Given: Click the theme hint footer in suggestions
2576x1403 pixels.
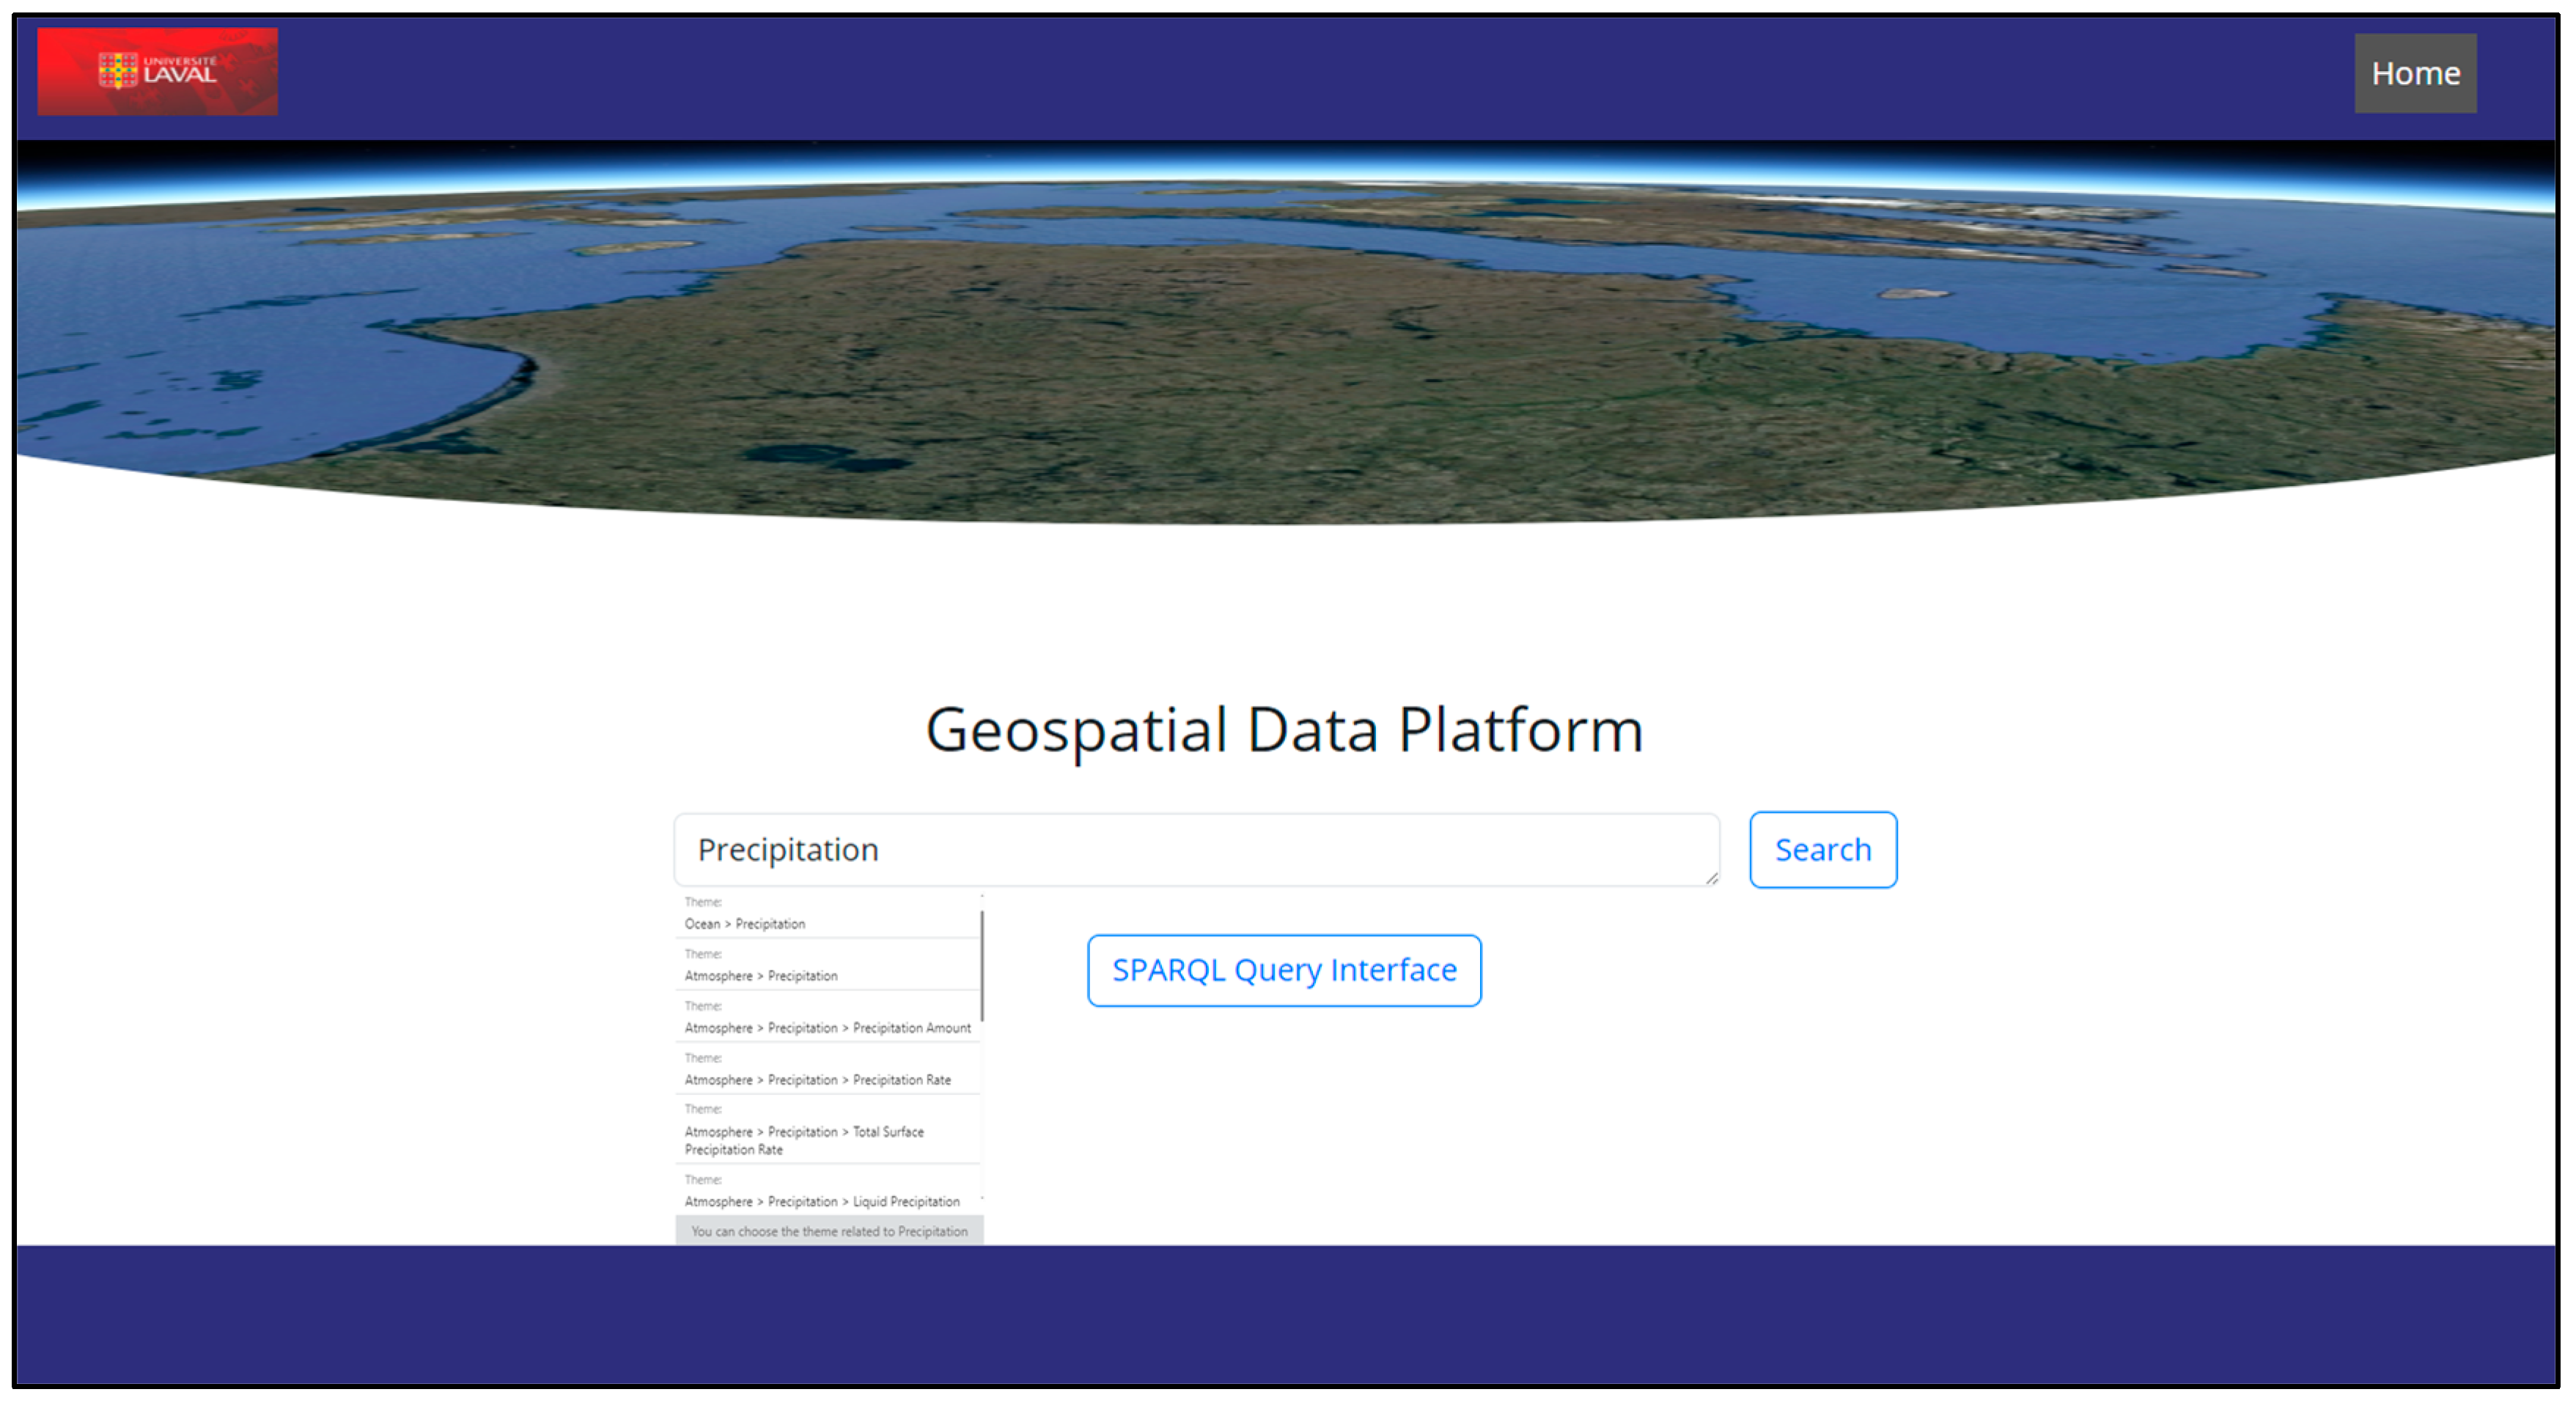Looking at the screenshot, I should pyautogui.click(x=829, y=1231).
